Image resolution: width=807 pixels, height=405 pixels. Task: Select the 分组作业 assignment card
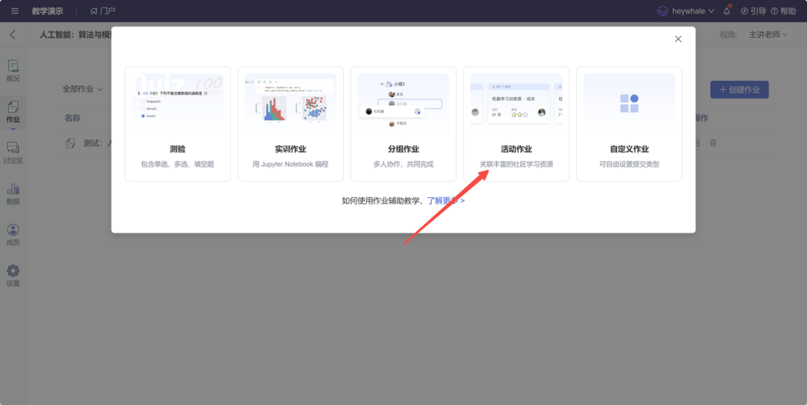pos(403,124)
